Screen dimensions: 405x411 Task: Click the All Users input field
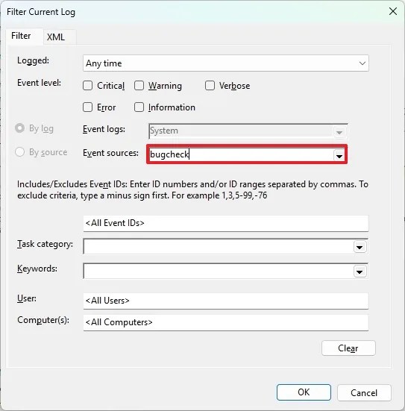tap(226, 301)
